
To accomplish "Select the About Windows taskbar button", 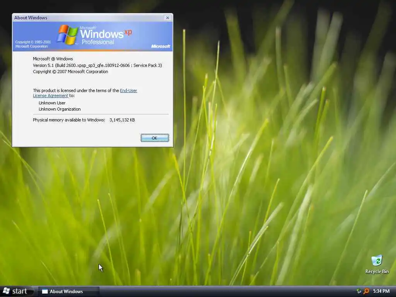I will [69, 292].
